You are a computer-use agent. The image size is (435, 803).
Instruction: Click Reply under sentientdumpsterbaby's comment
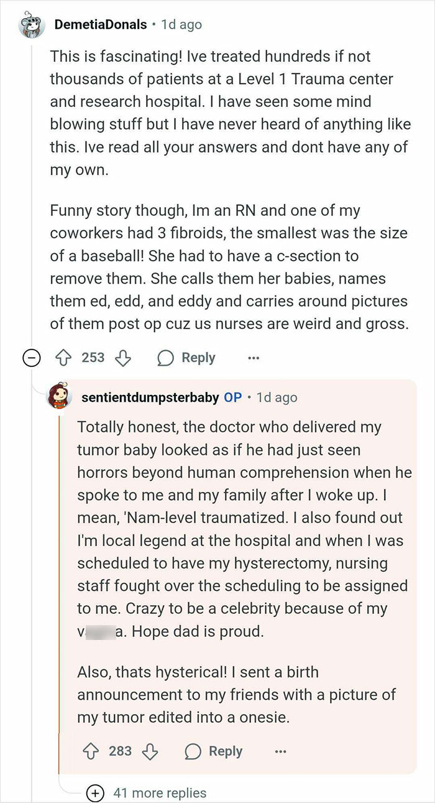click(226, 751)
